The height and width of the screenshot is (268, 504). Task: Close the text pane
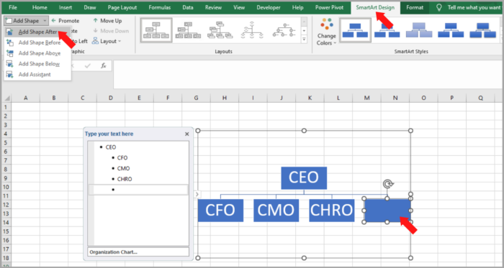[186, 134]
